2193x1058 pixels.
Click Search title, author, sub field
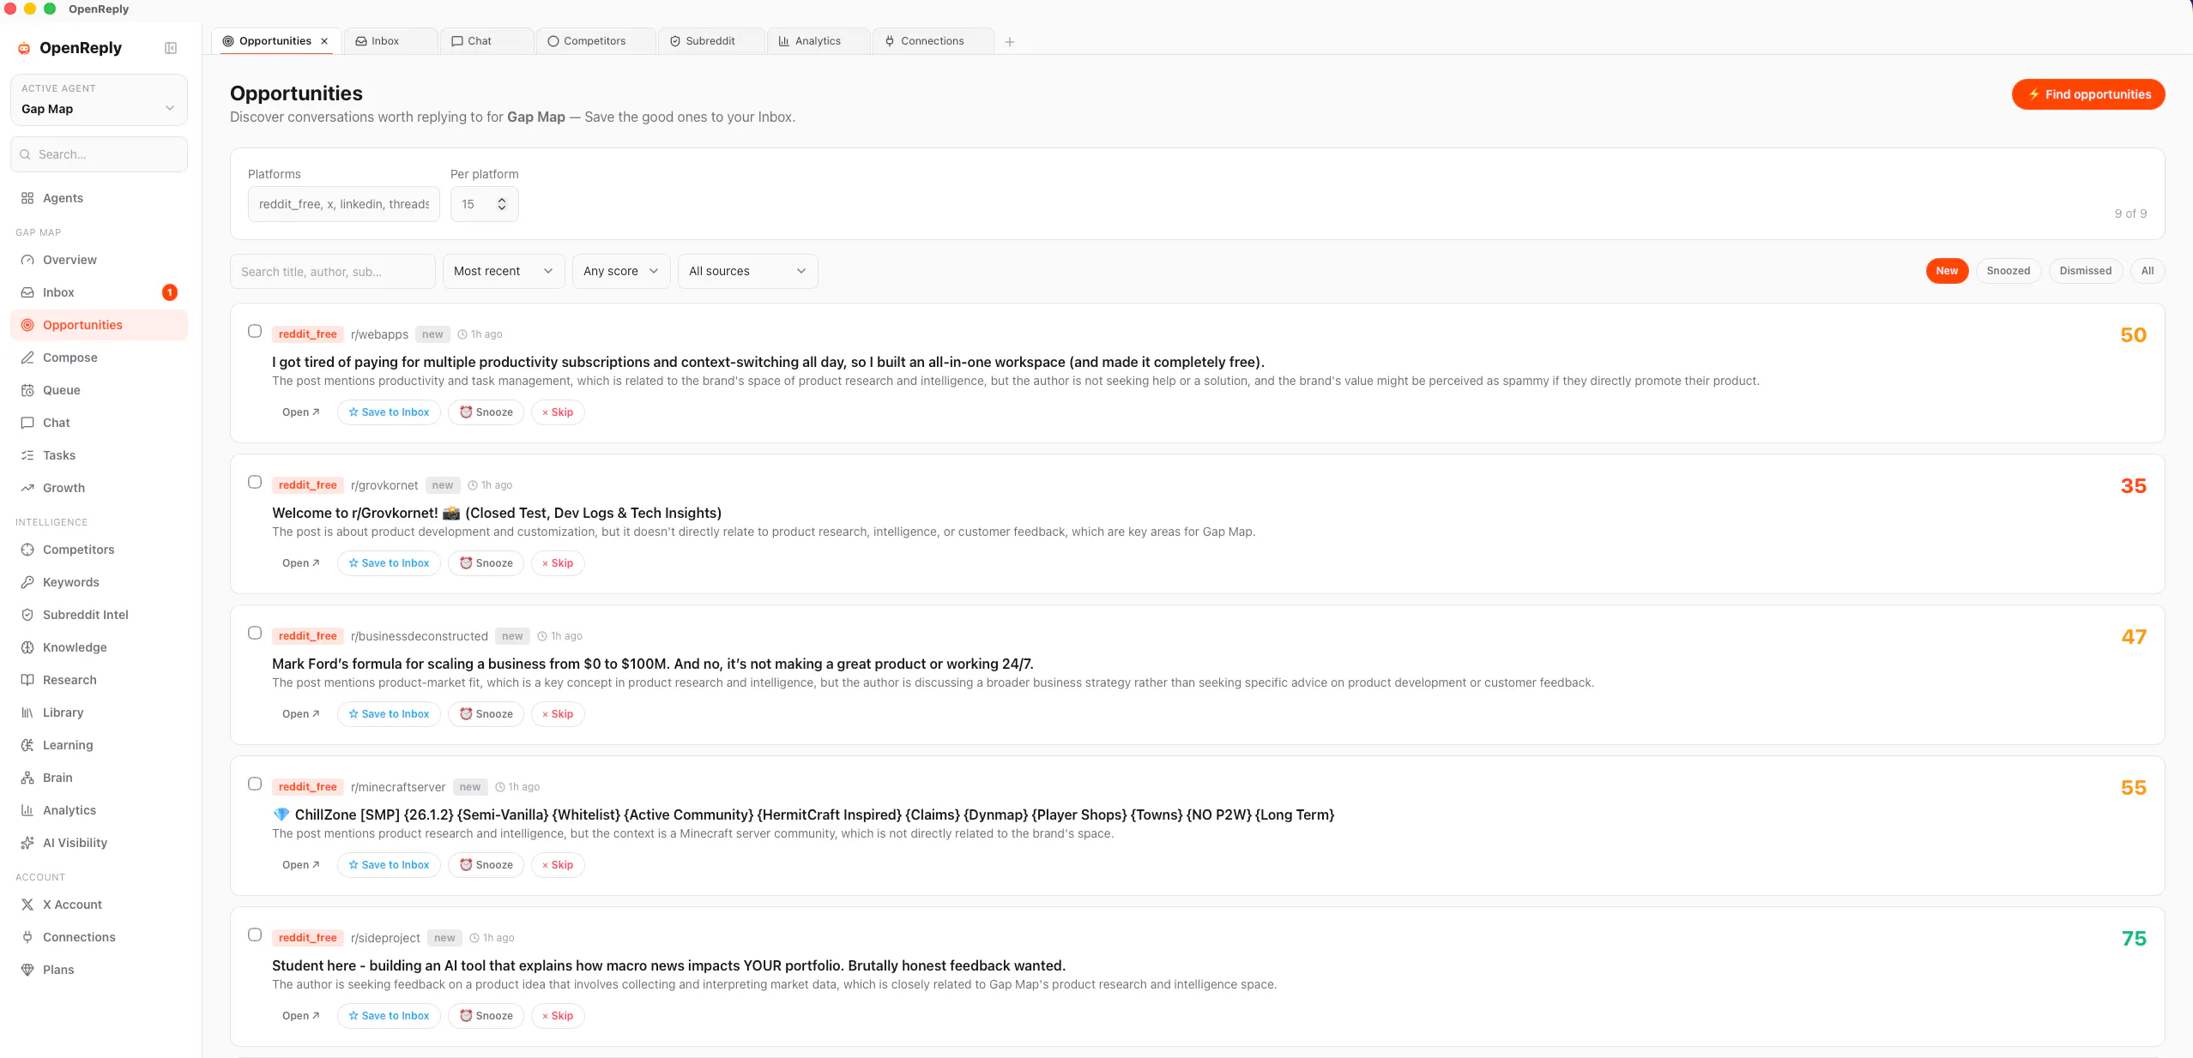pos(332,271)
